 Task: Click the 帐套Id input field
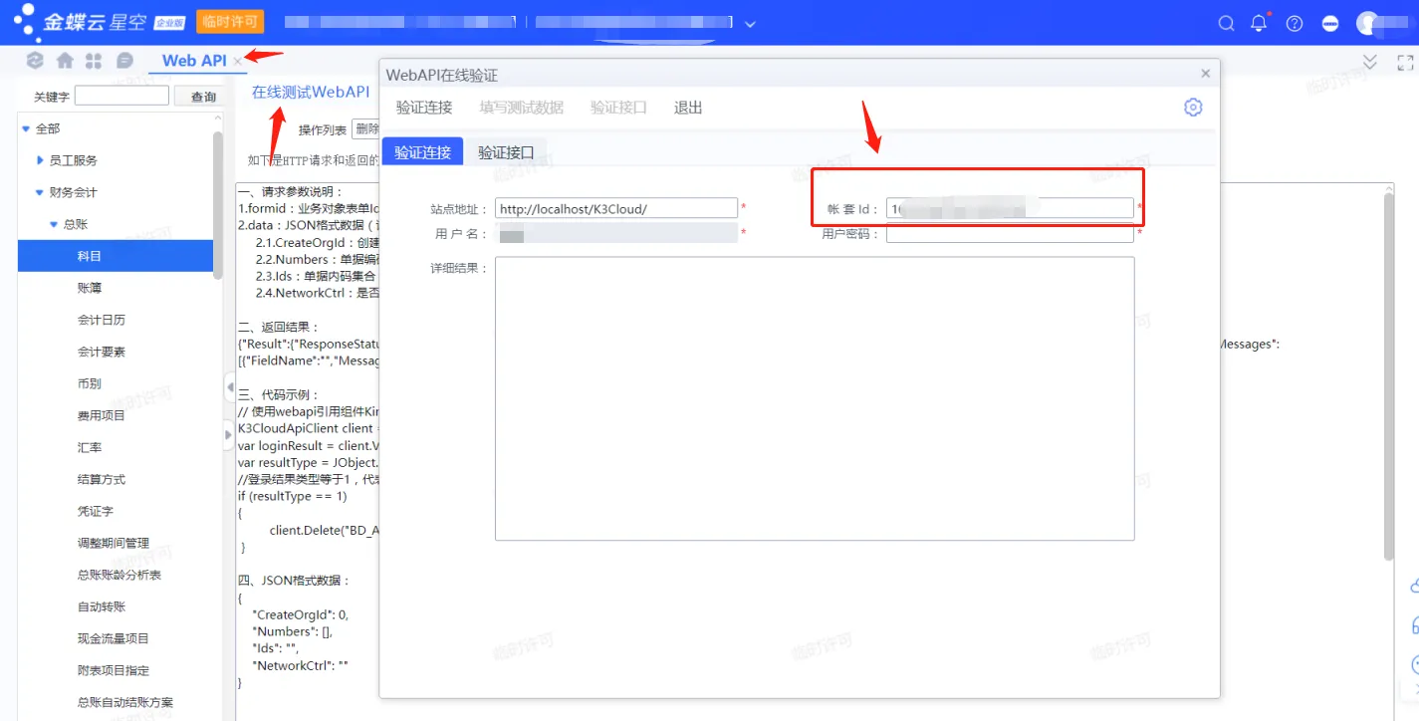(x=1010, y=208)
